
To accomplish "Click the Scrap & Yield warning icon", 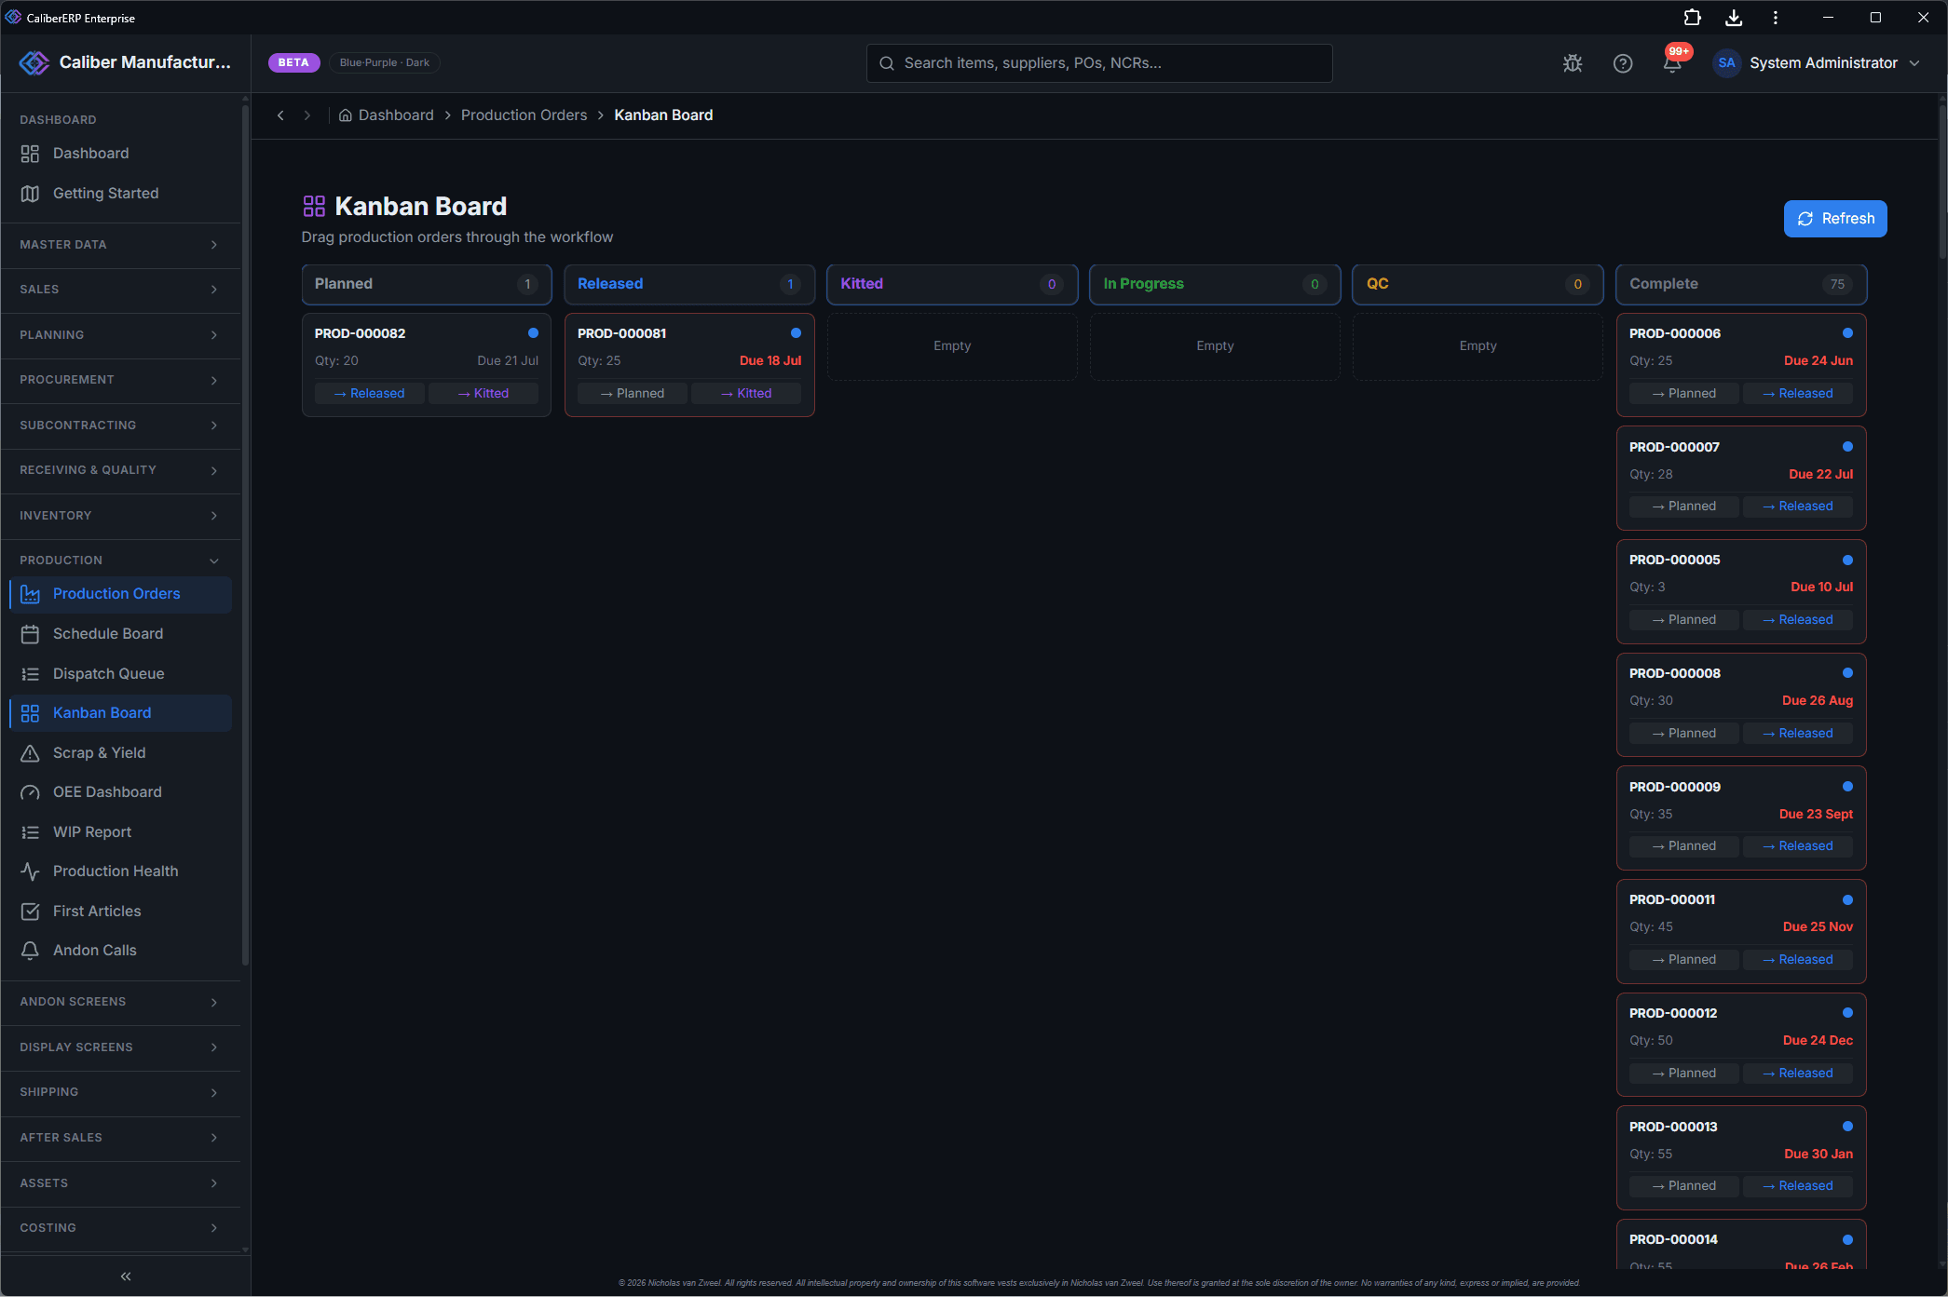I will (30, 753).
